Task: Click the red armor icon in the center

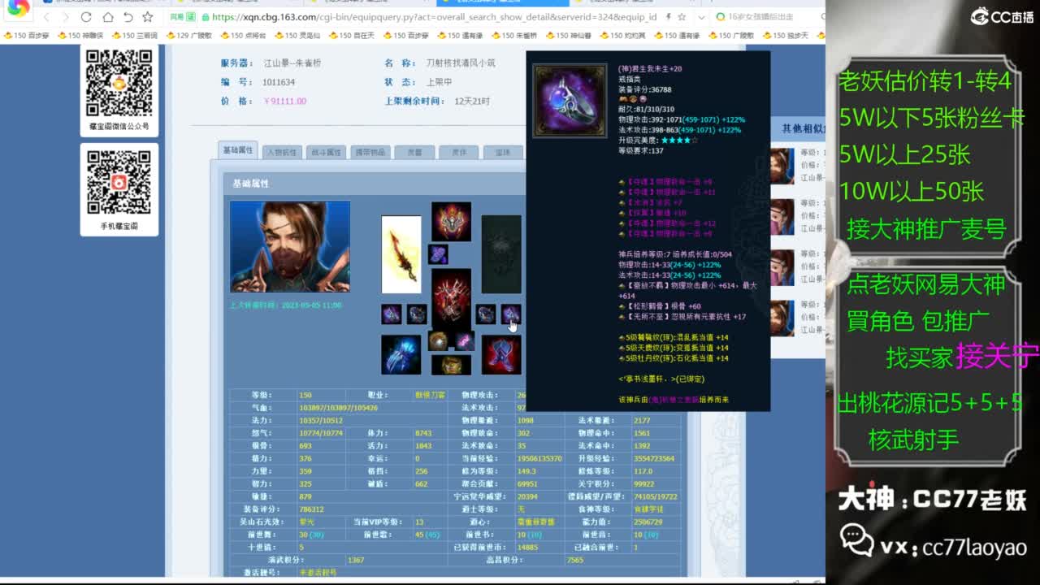Action: pyautogui.click(x=451, y=299)
